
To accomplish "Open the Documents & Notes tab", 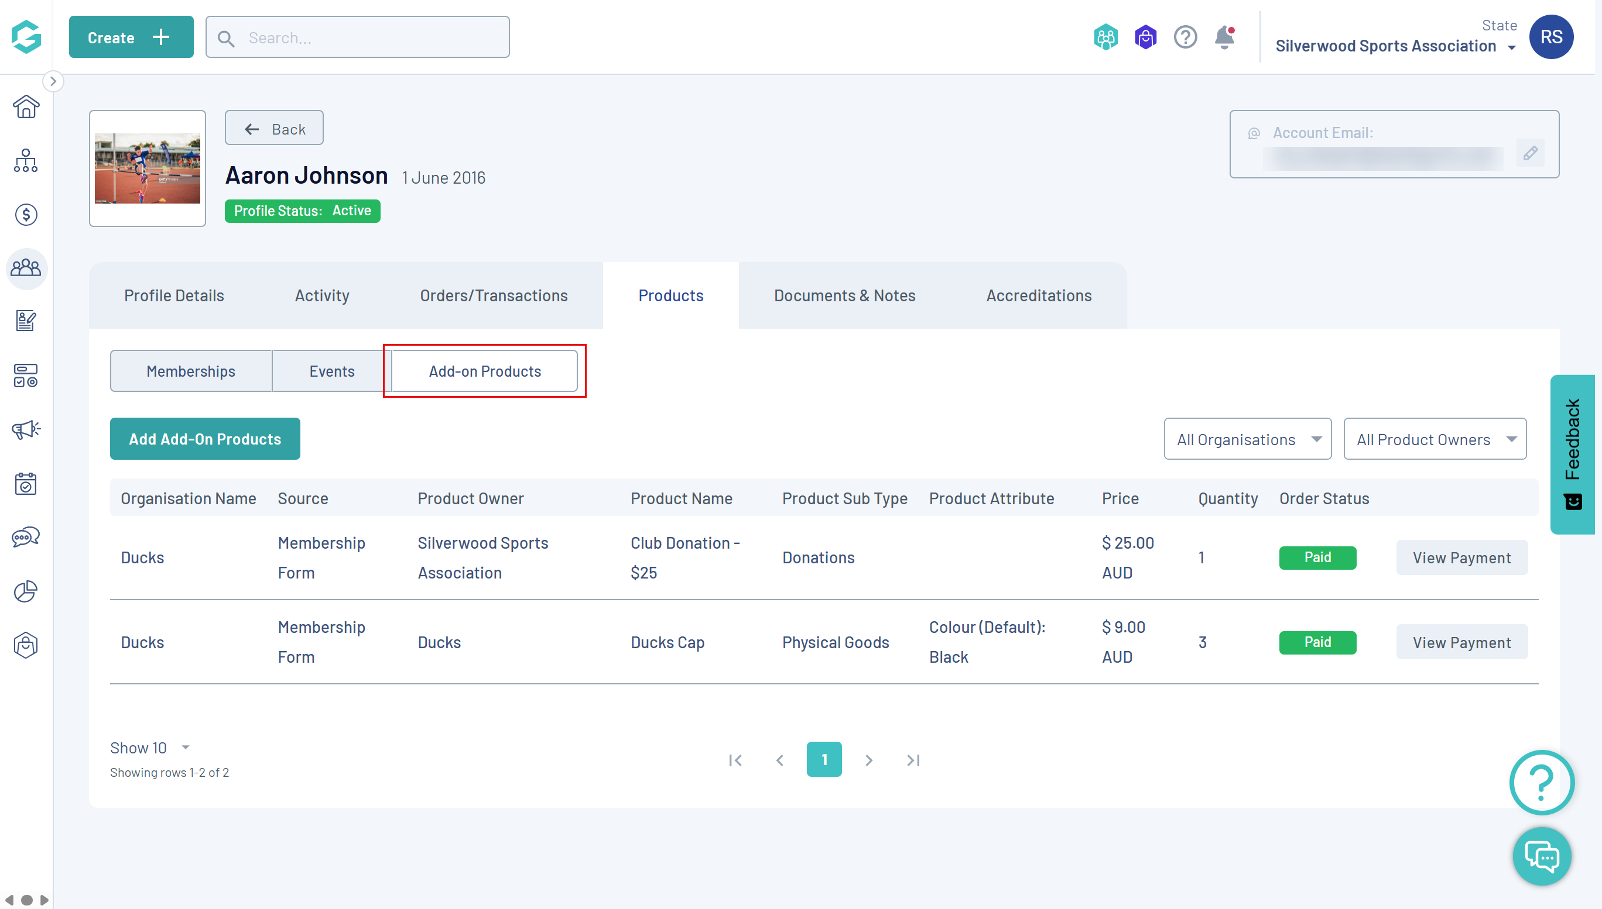I will 844,295.
